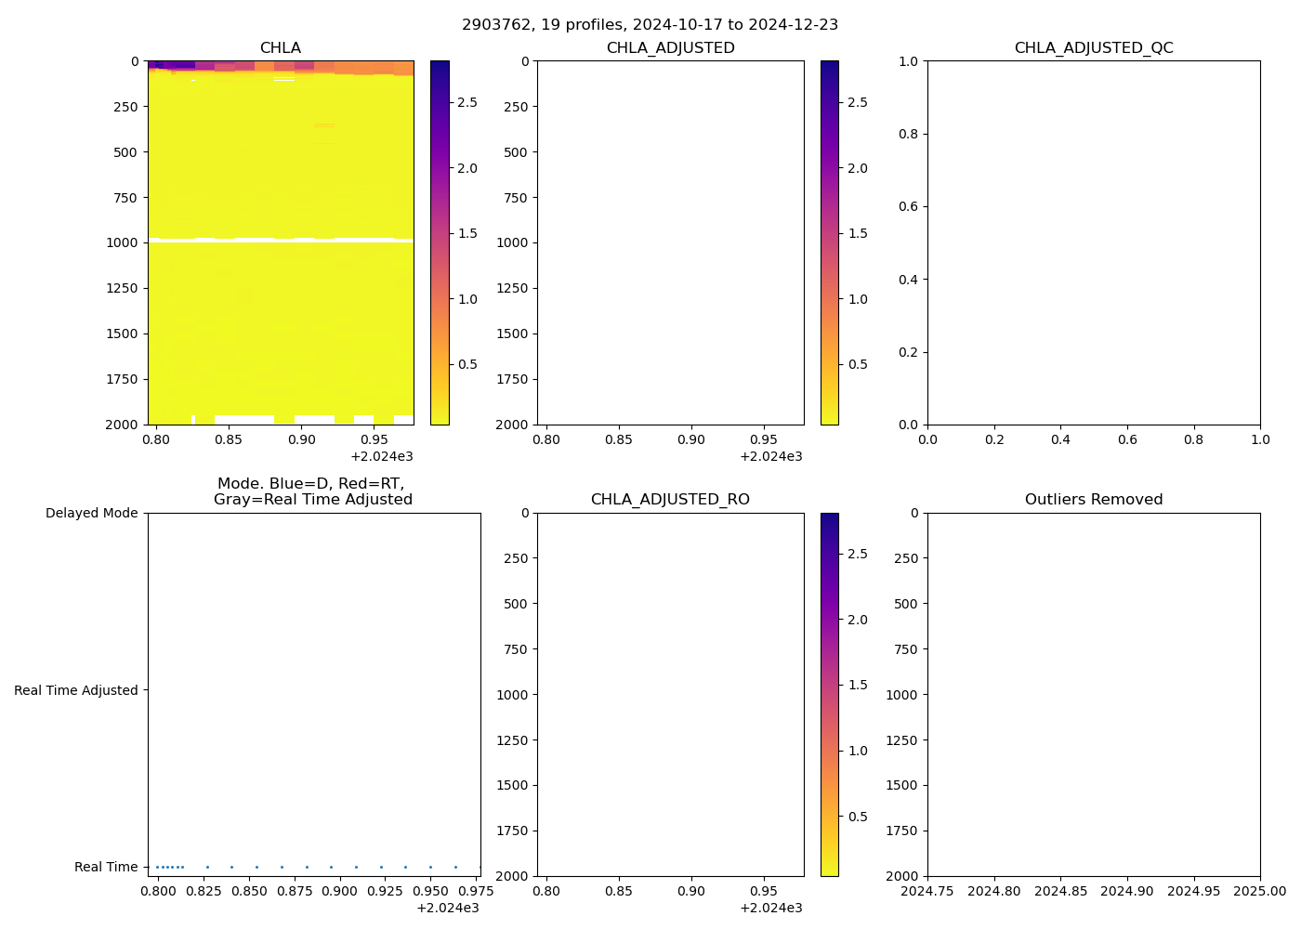Image resolution: width=1301 pixels, height=929 pixels.
Task: Click the Real Time Adjusted axis label
Action: 76,690
